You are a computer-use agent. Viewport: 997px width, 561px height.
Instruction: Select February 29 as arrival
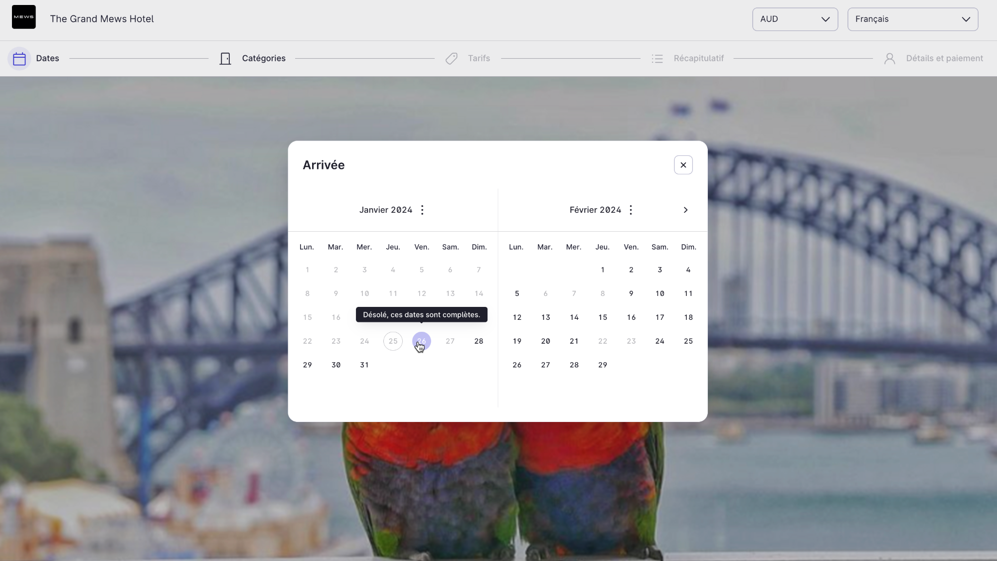click(x=603, y=365)
